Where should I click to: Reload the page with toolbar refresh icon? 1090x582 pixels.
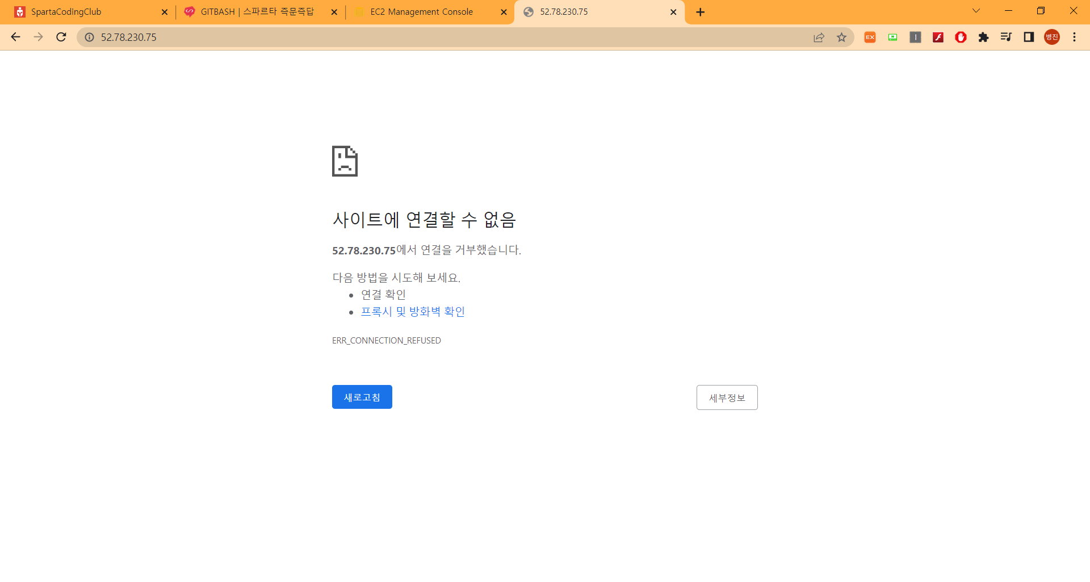(x=61, y=37)
